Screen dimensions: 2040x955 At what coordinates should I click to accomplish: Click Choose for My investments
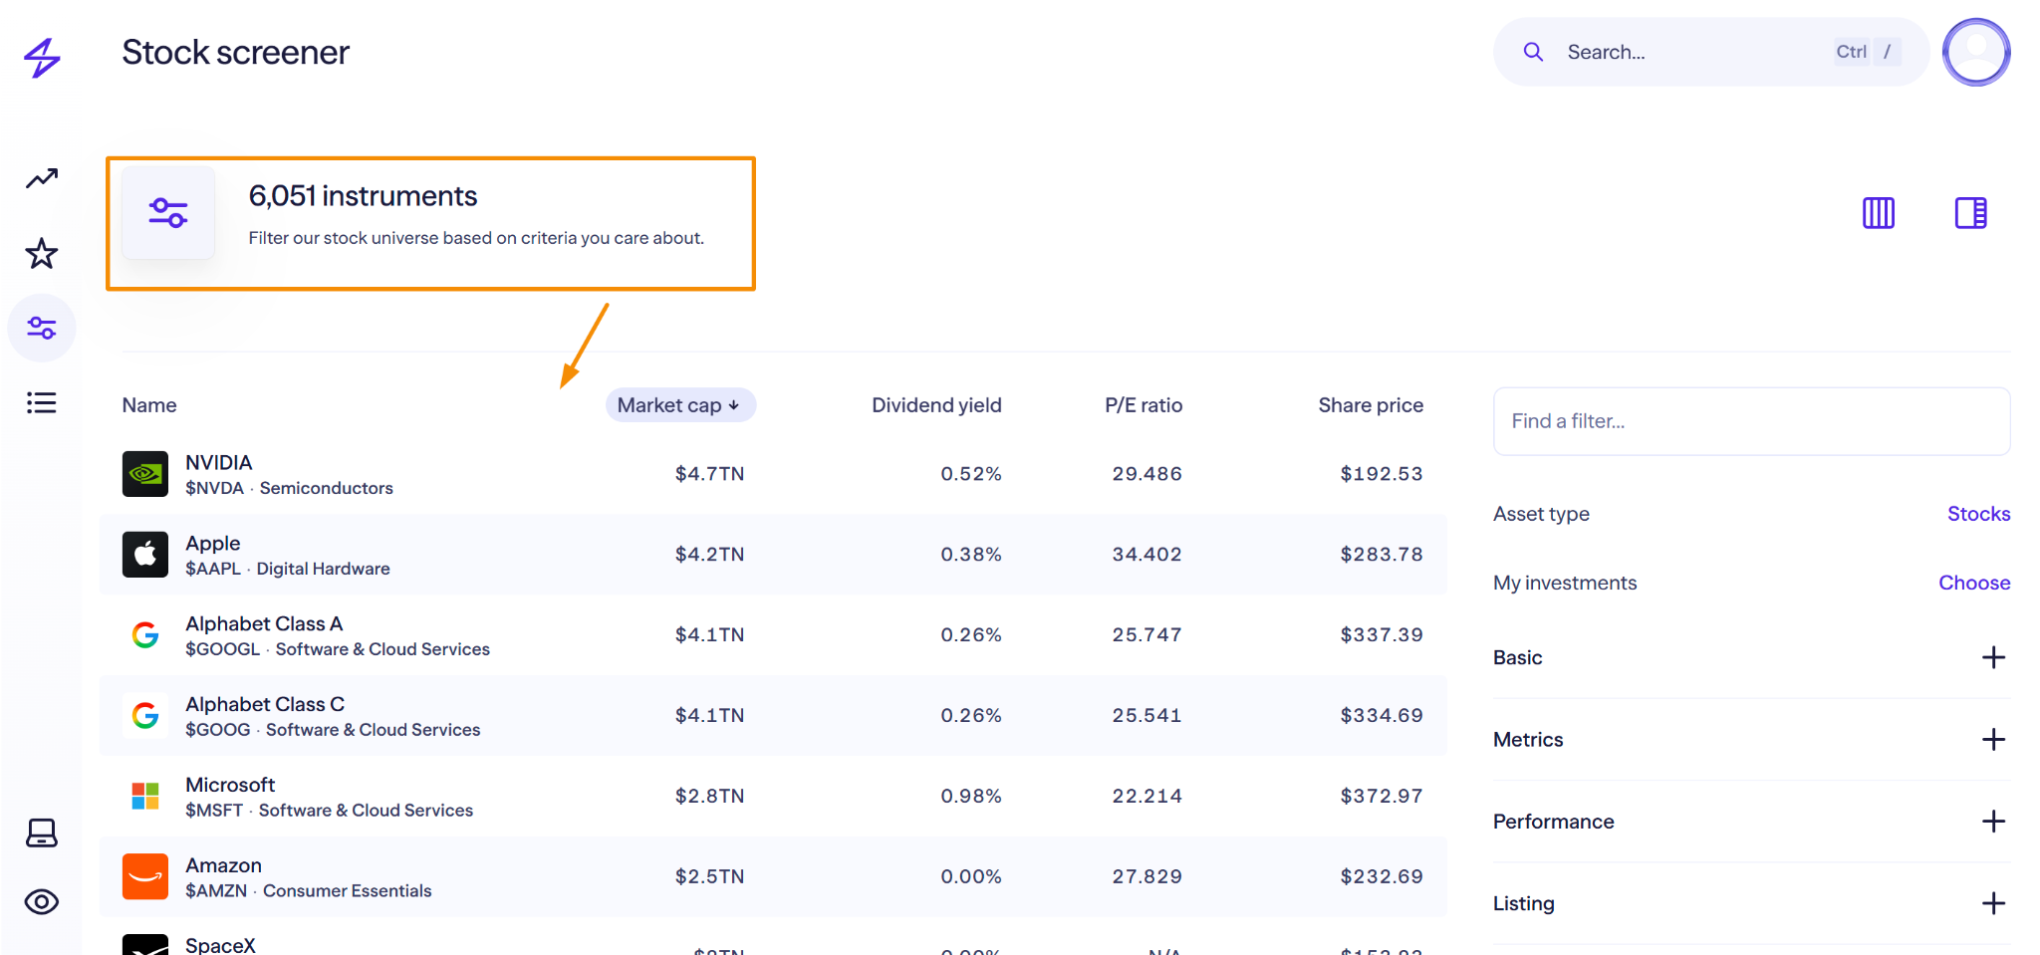click(x=1974, y=583)
